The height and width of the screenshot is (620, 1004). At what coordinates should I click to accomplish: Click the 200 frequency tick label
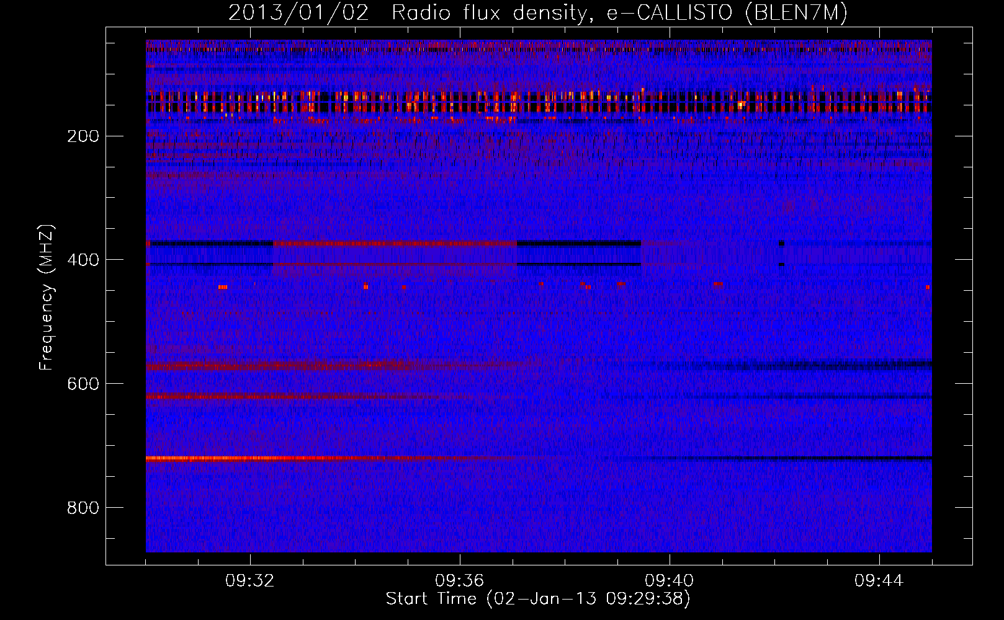(83, 136)
